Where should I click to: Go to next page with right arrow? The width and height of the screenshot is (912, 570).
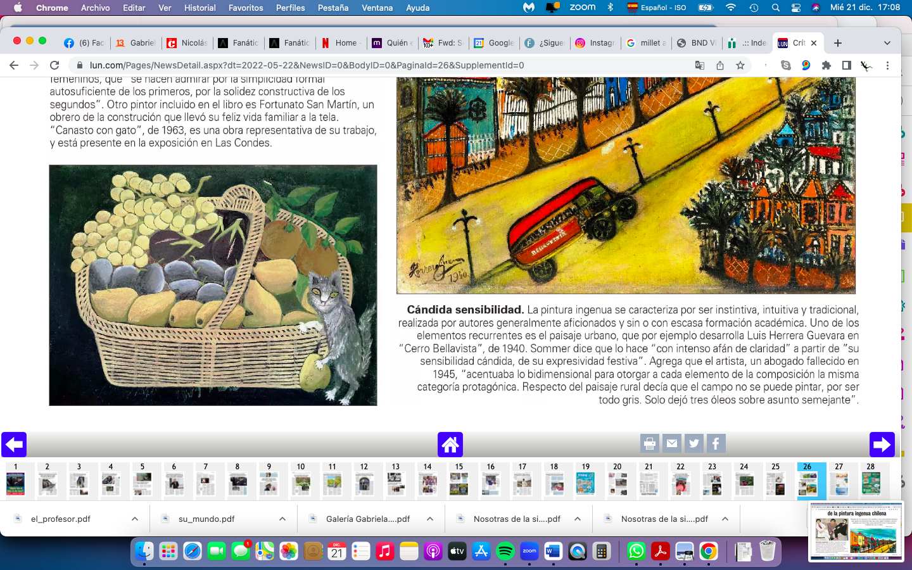[x=882, y=445]
